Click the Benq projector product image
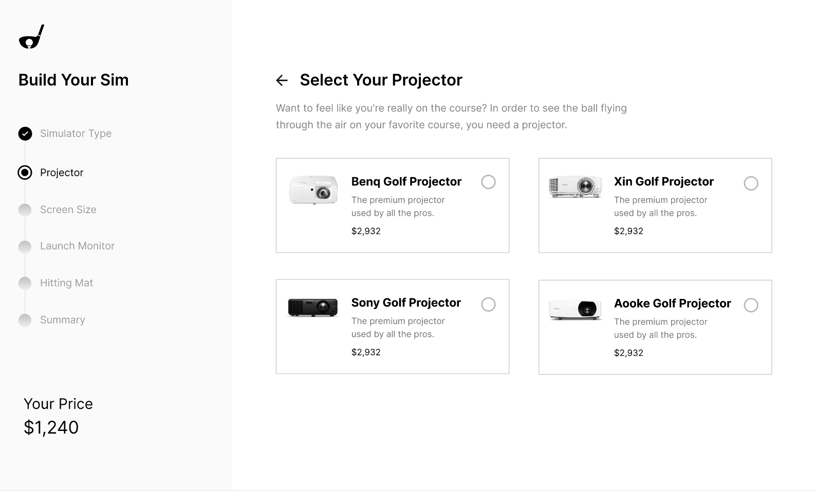 pyautogui.click(x=313, y=190)
